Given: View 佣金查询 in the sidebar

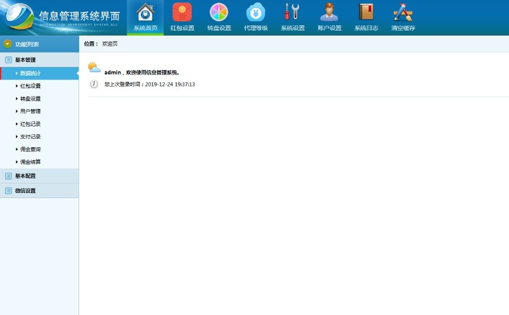Looking at the screenshot, I should click(x=31, y=150).
